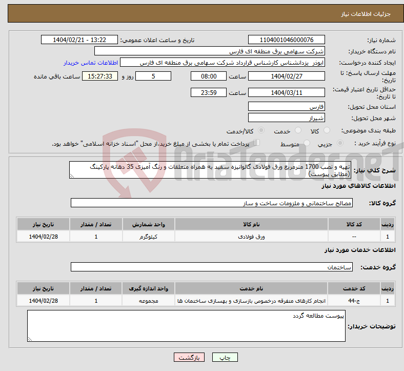Click services table header کد خدمت

pyautogui.click(x=354, y=288)
